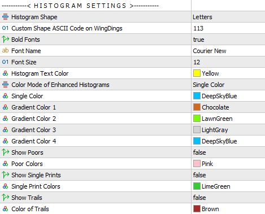Click the LightGray swatch for Gradient Color 3
This screenshot has width=265, height=214.
point(197,130)
